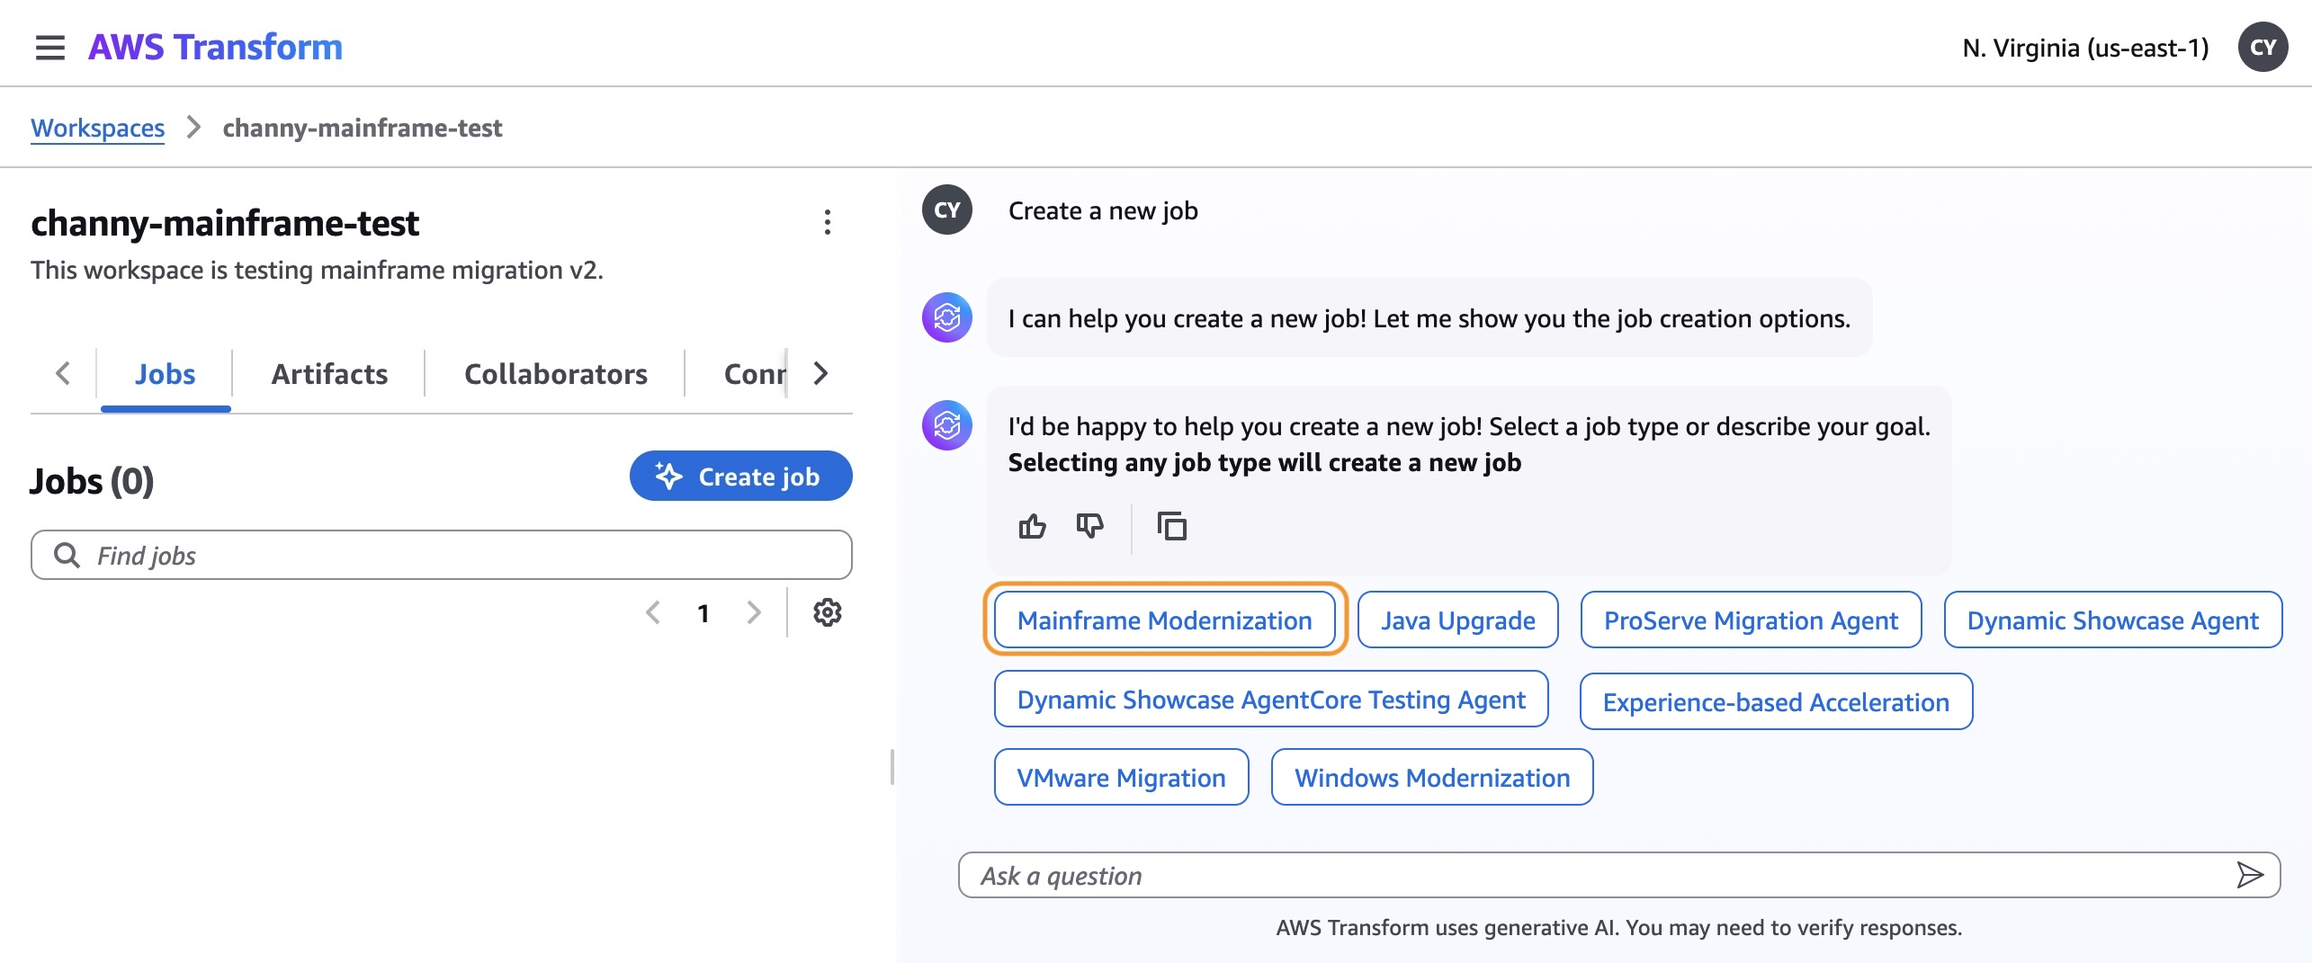
Task: Give thumbs up to the response
Action: coord(1032,526)
